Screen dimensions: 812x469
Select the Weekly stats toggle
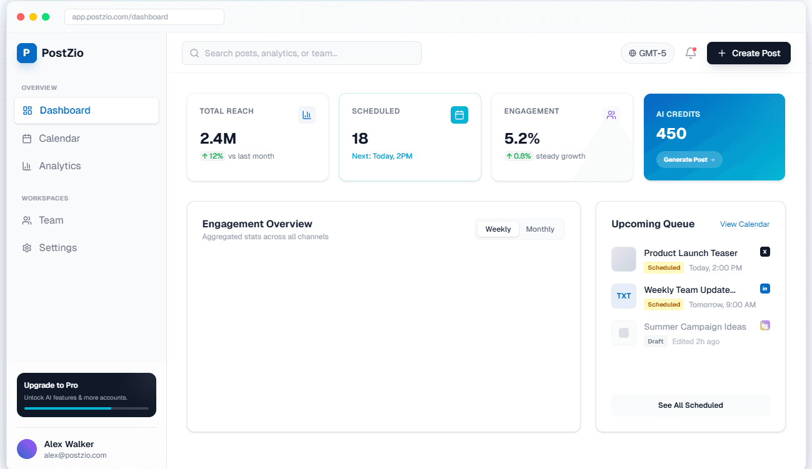(498, 229)
